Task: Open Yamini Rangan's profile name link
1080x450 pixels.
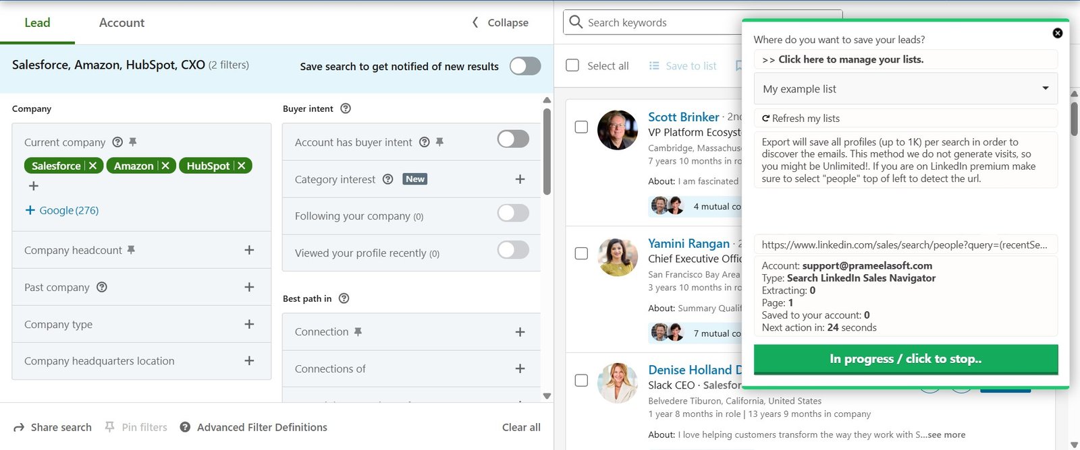Action: (x=688, y=243)
